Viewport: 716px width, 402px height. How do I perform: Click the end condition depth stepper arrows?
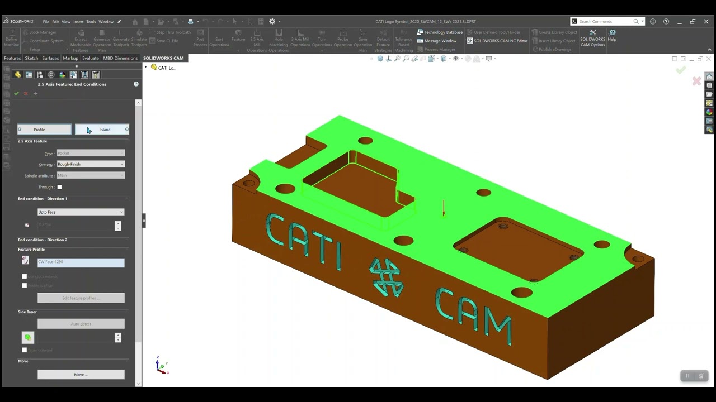pos(117,226)
